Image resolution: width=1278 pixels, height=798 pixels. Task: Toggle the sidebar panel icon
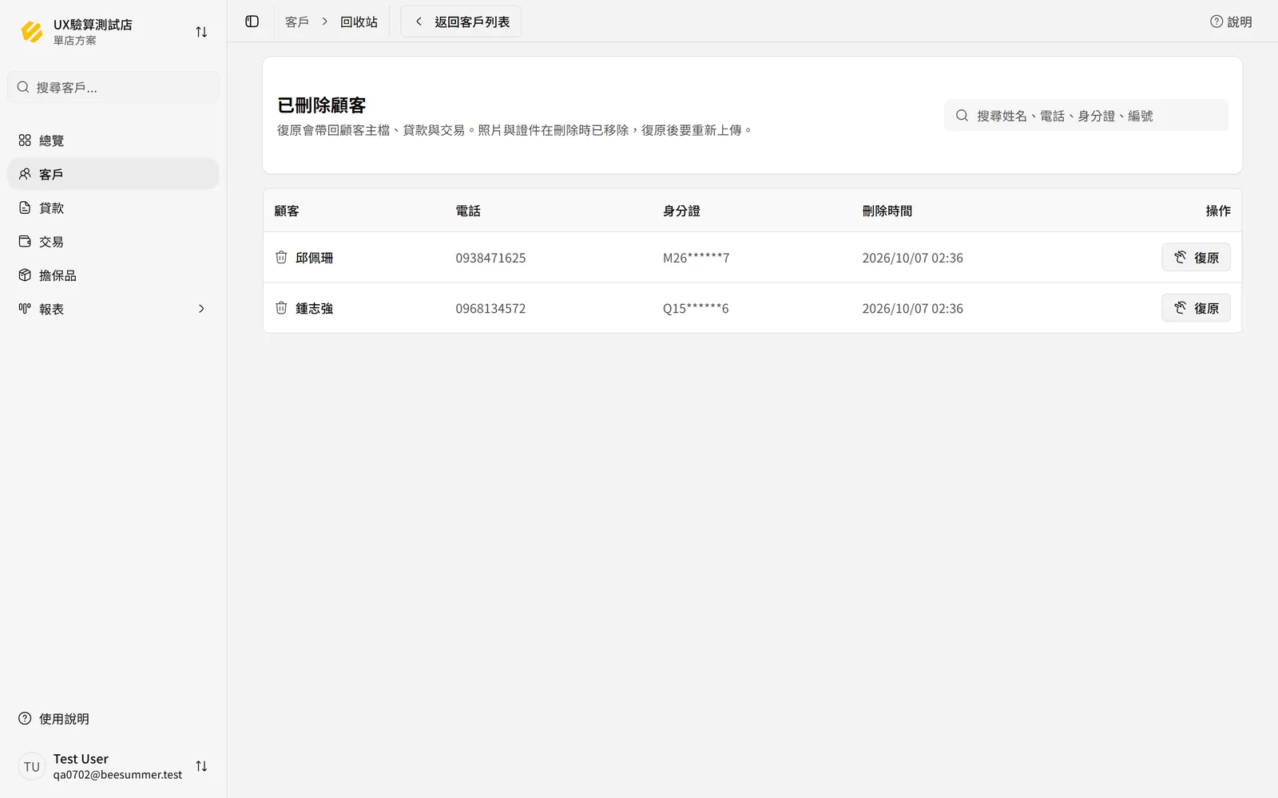(252, 22)
